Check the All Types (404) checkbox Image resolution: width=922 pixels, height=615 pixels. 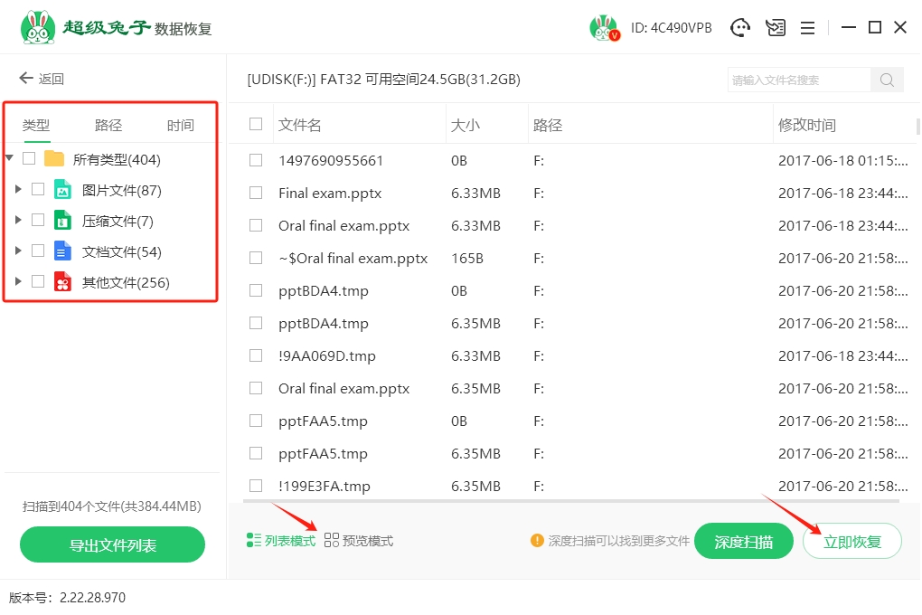(x=29, y=159)
